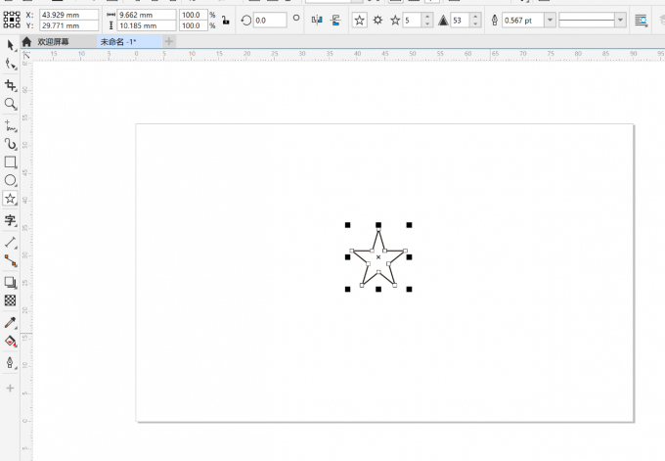Select the Drop Shadow tool

(x=11, y=282)
